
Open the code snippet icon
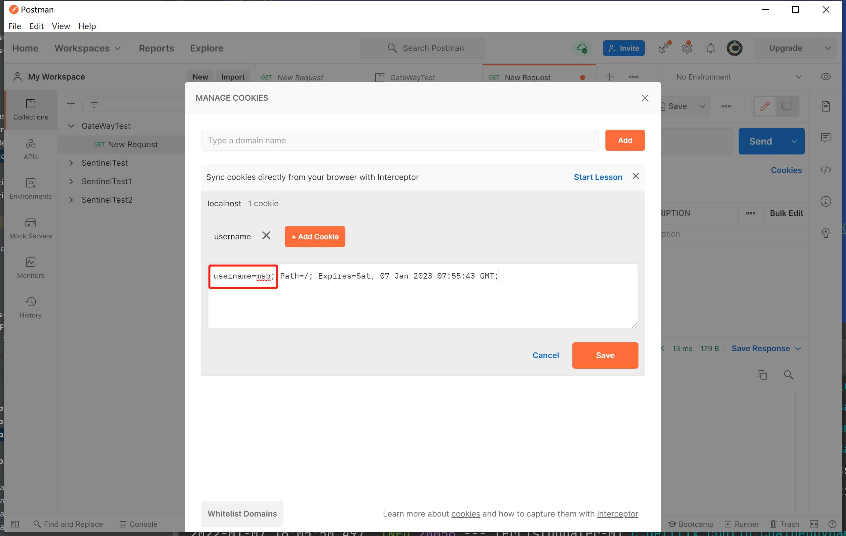pos(826,170)
